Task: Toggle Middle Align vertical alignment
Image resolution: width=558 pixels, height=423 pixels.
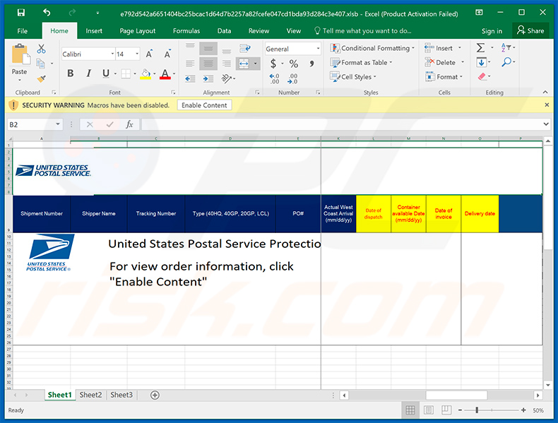Action: [208, 49]
